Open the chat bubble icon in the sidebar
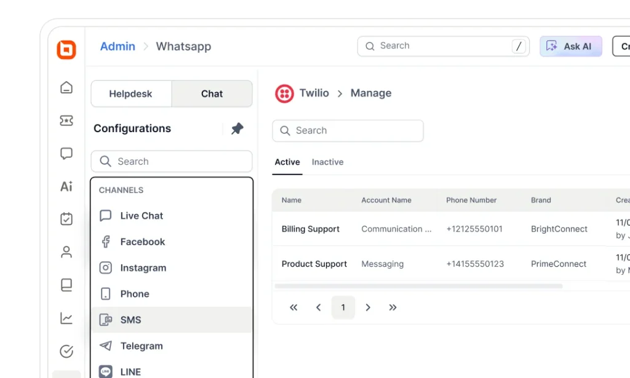 pyautogui.click(x=66, y=153)
